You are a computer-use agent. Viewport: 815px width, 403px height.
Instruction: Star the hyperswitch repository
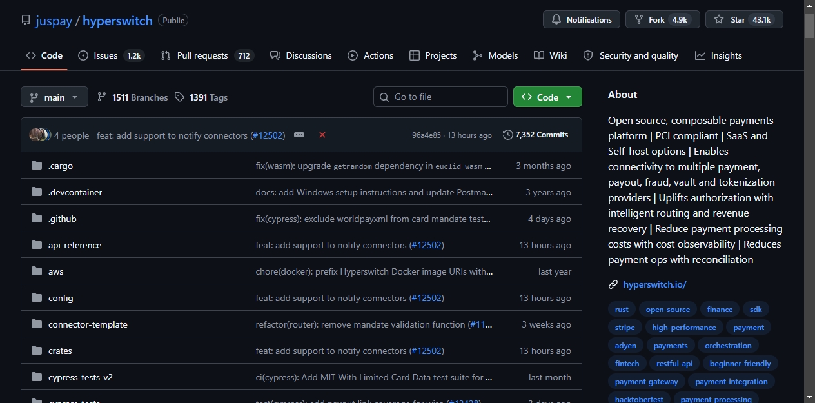(744, 19)
